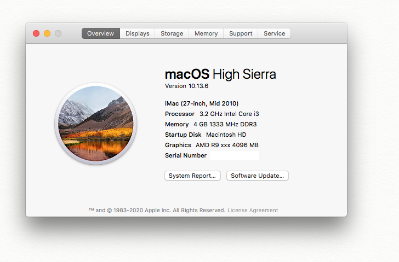Viewport: 399px width, 262px height.
Task: Click the blank Serial Number field
Action: pyautogui.click(x=235, y=156)
